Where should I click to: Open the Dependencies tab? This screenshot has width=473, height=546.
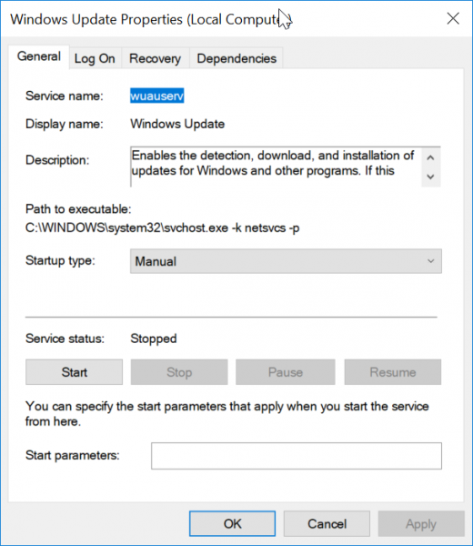236,58
